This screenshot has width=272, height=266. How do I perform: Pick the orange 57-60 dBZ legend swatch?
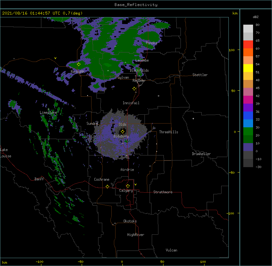(x=248, y=52)
